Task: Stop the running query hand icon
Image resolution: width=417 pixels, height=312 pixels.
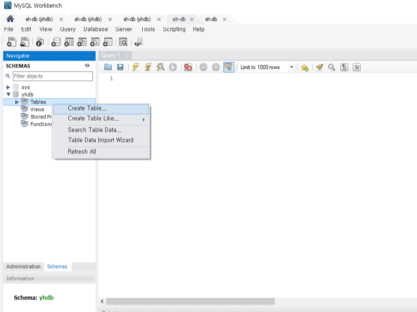Action: 173,67
